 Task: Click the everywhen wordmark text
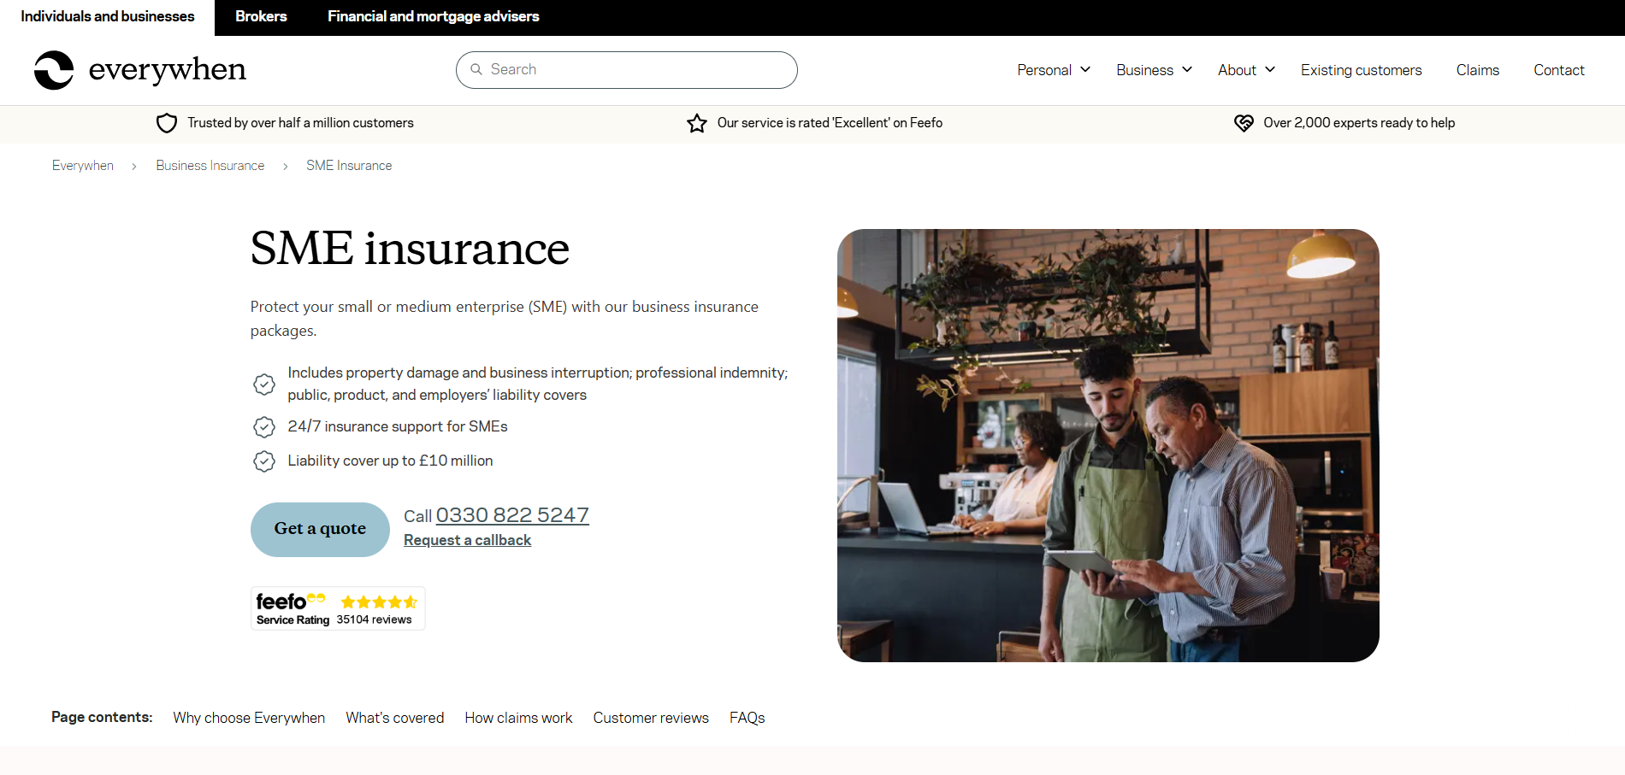[168, 70]
